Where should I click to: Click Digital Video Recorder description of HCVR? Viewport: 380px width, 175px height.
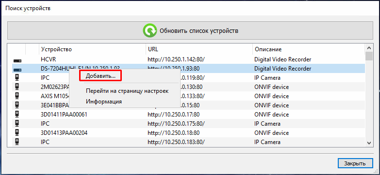[282, 59]
